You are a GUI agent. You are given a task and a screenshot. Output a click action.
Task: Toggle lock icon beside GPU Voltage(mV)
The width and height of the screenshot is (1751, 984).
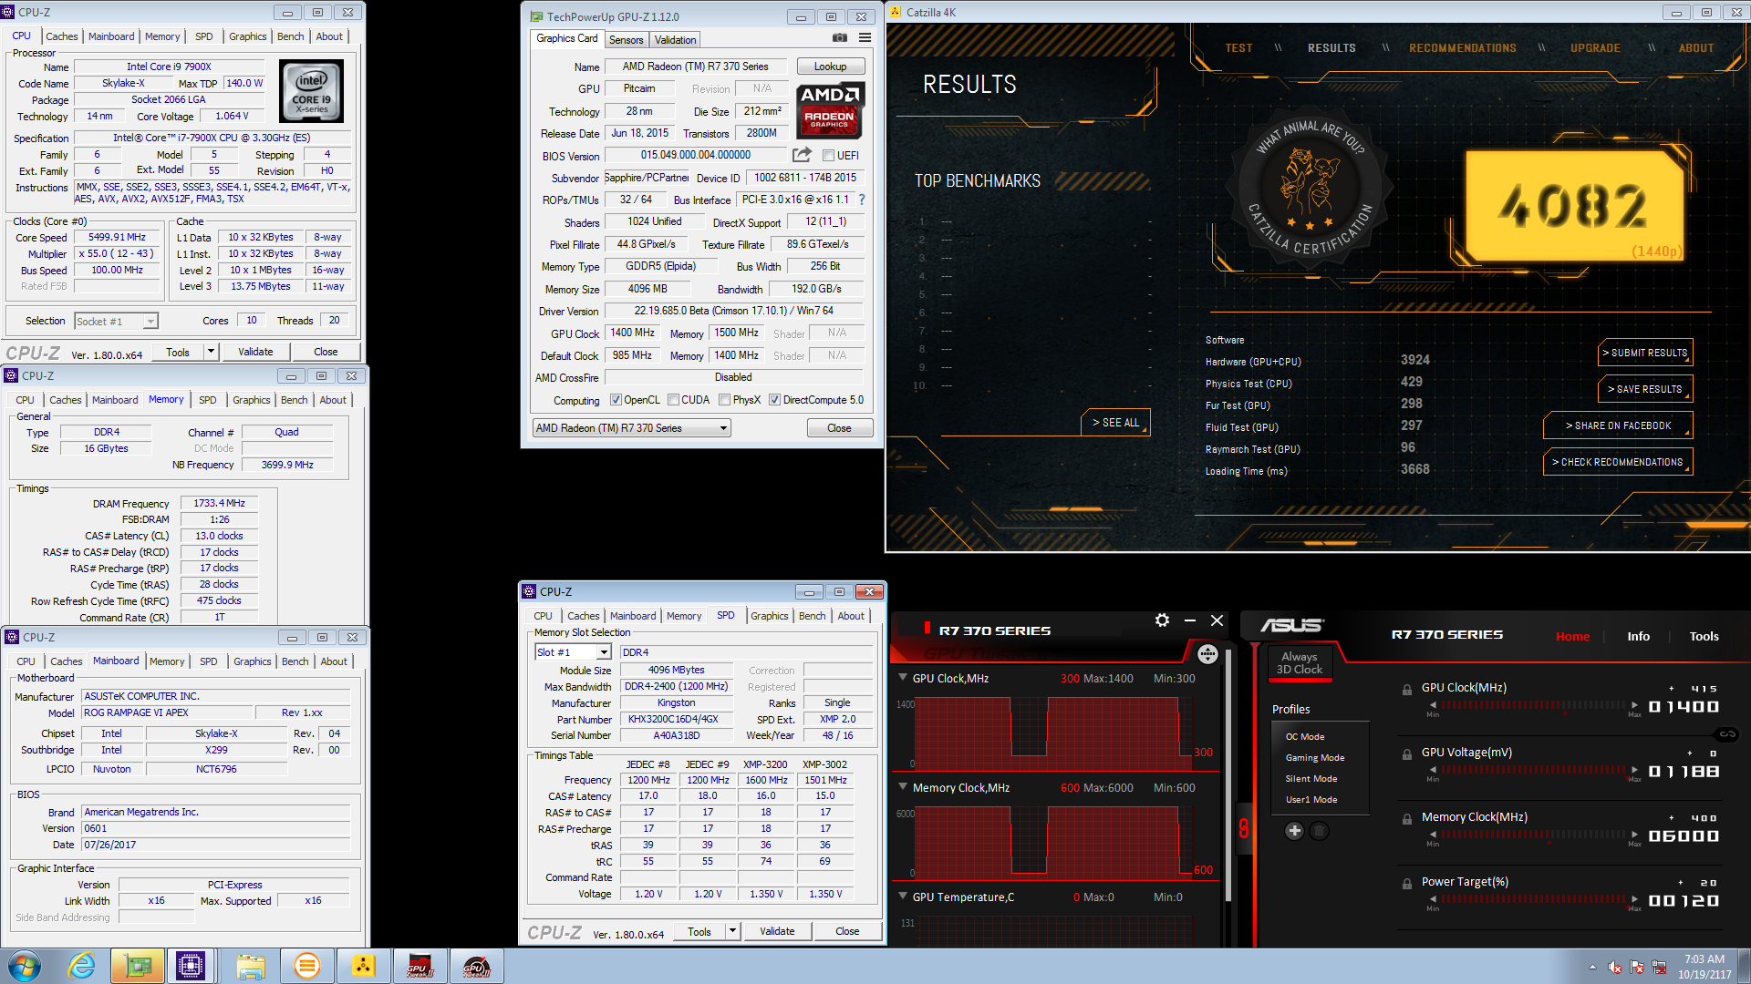pos(1407,753)
